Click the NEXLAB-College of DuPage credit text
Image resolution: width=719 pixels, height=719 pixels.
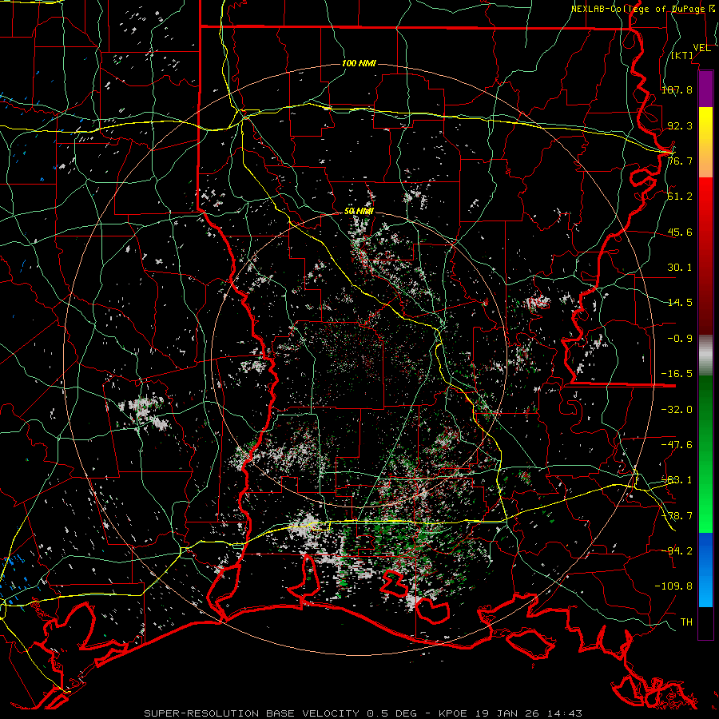(x=644, y=9)
